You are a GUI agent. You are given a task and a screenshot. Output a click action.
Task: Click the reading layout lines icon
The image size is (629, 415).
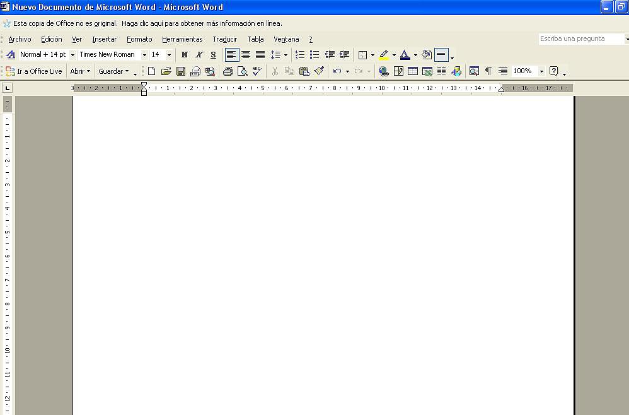[x=503, y=71]
